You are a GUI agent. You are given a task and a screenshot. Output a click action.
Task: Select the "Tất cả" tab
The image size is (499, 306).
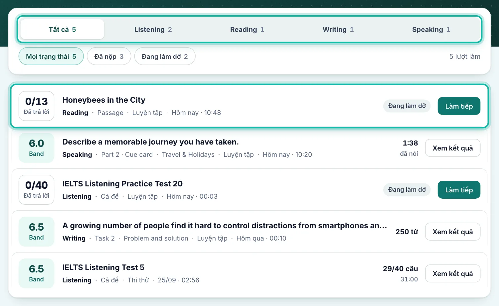[62, 29]
